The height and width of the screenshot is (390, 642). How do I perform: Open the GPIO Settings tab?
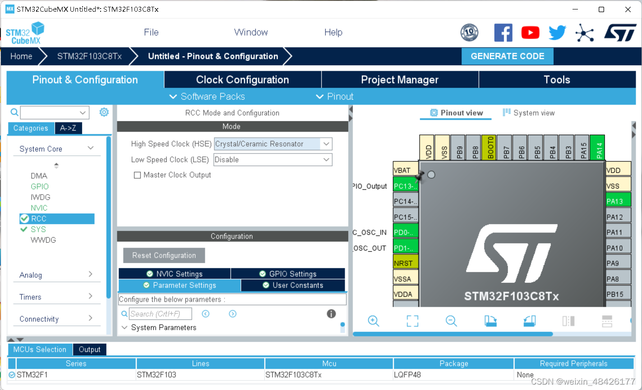288,274
